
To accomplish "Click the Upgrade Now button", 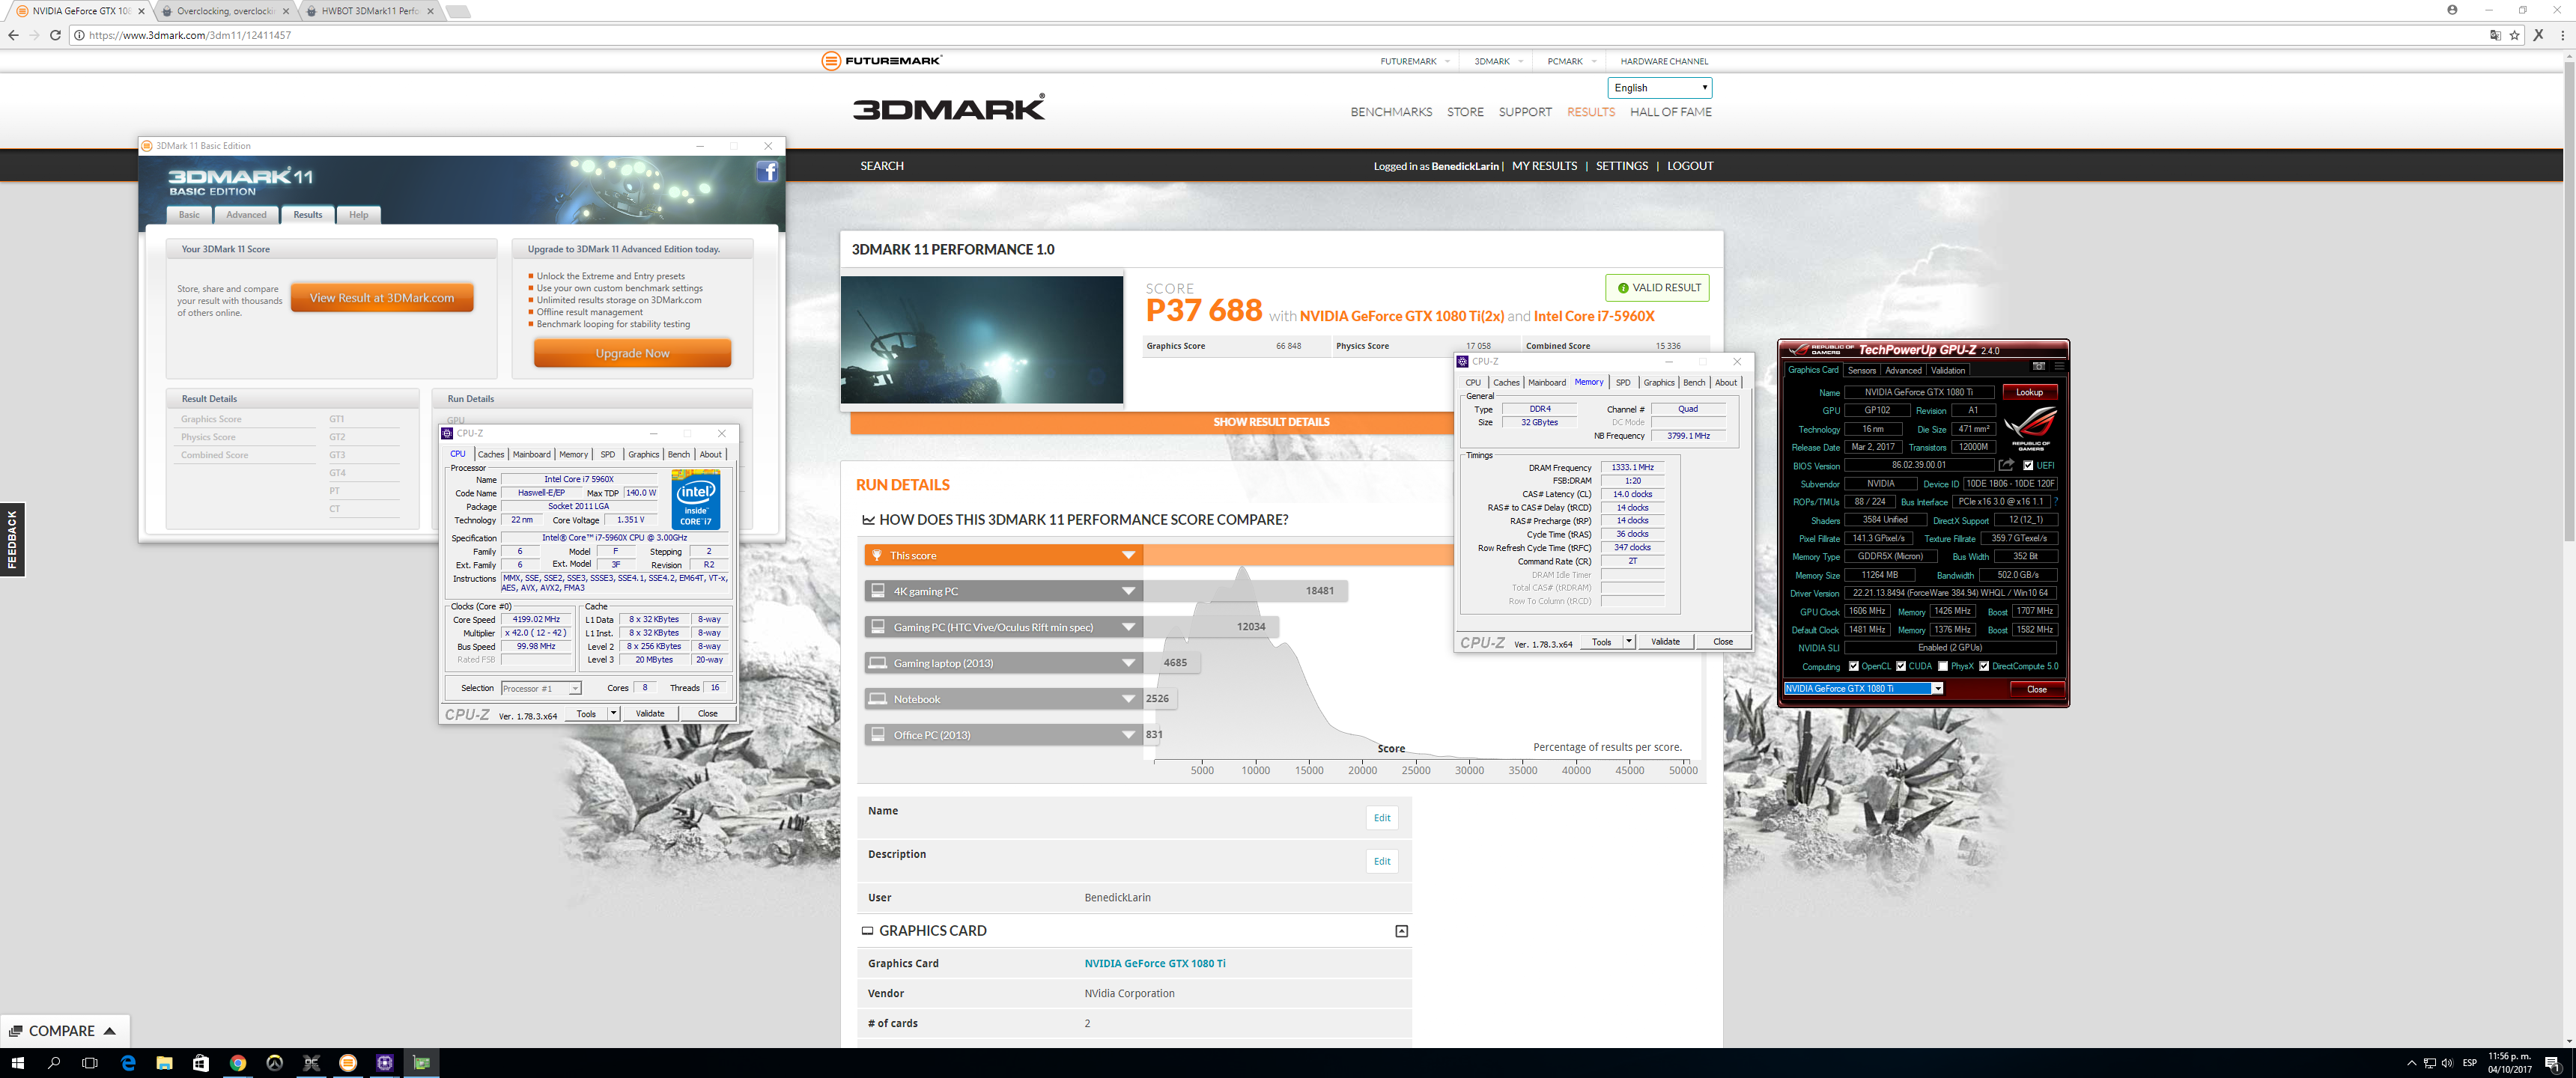I will [632, 353].
